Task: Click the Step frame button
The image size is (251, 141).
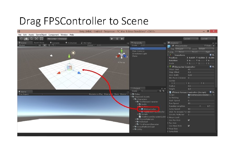Action: [122, 39]
